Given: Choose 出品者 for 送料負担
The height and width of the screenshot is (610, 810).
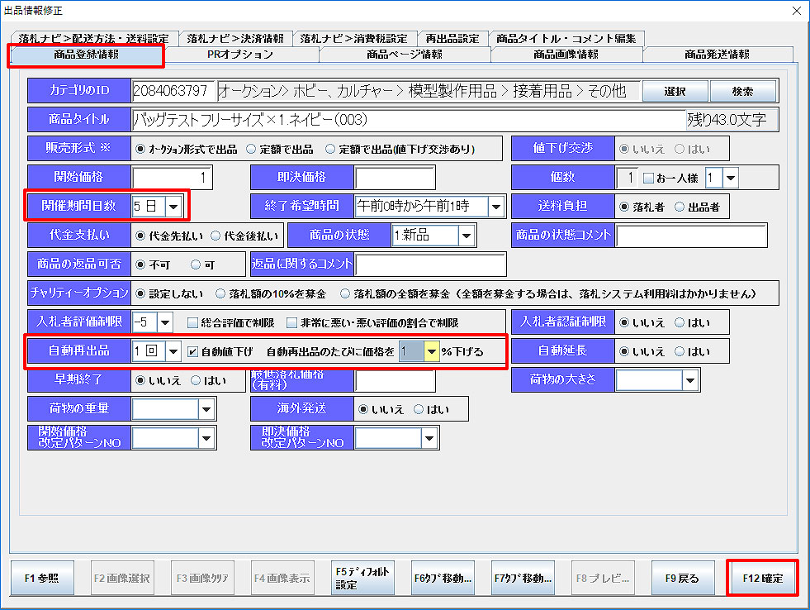Looking at the screenshot, I should coord(680,207).
